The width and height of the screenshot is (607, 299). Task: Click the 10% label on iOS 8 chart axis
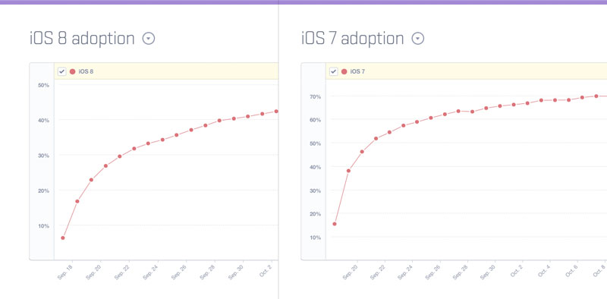[44, 226]
